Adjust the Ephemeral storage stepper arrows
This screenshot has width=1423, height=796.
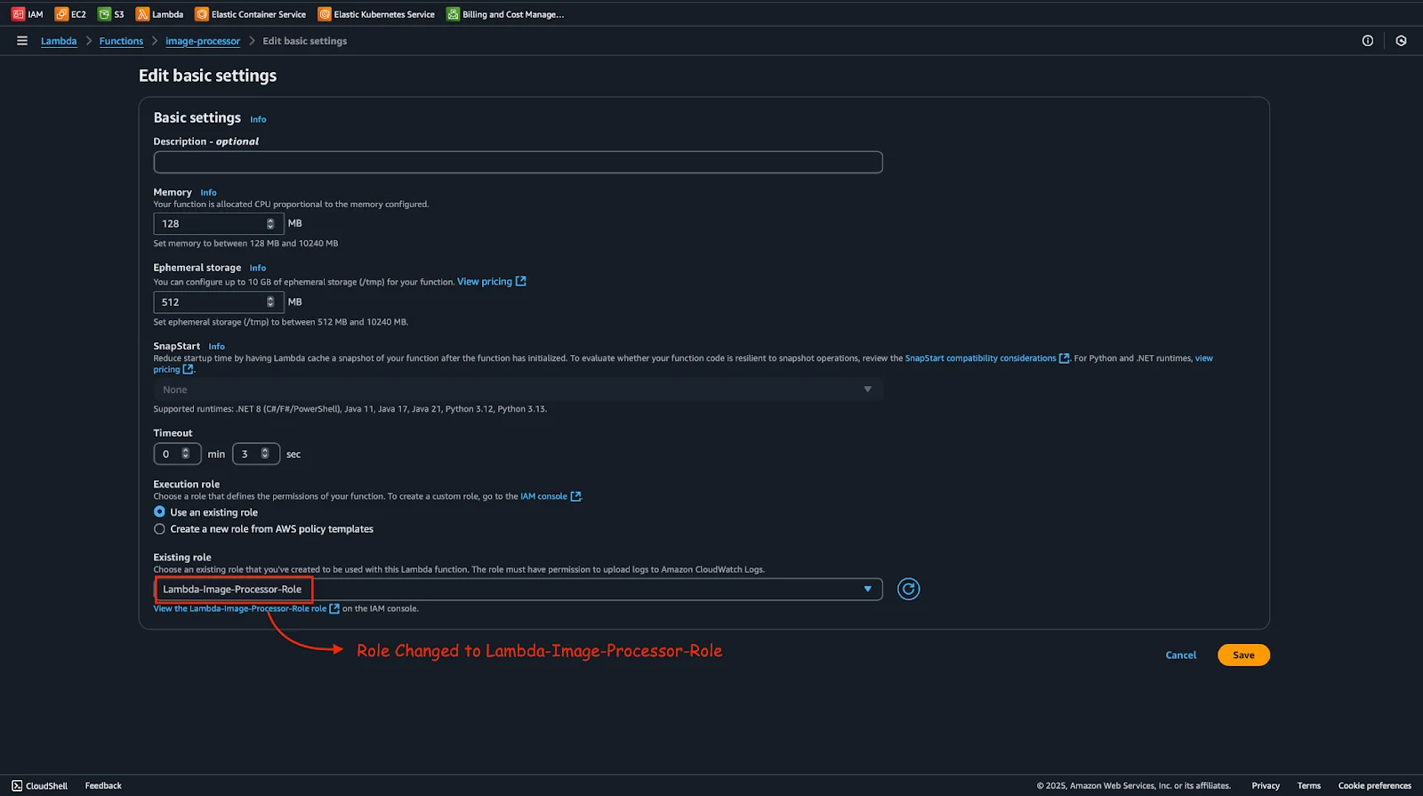[x=270, y=302]
